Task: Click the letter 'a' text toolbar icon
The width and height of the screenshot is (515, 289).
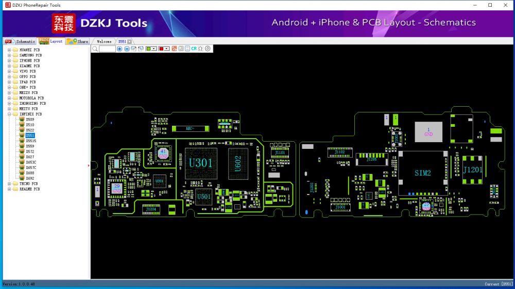Action: [181, 49]
